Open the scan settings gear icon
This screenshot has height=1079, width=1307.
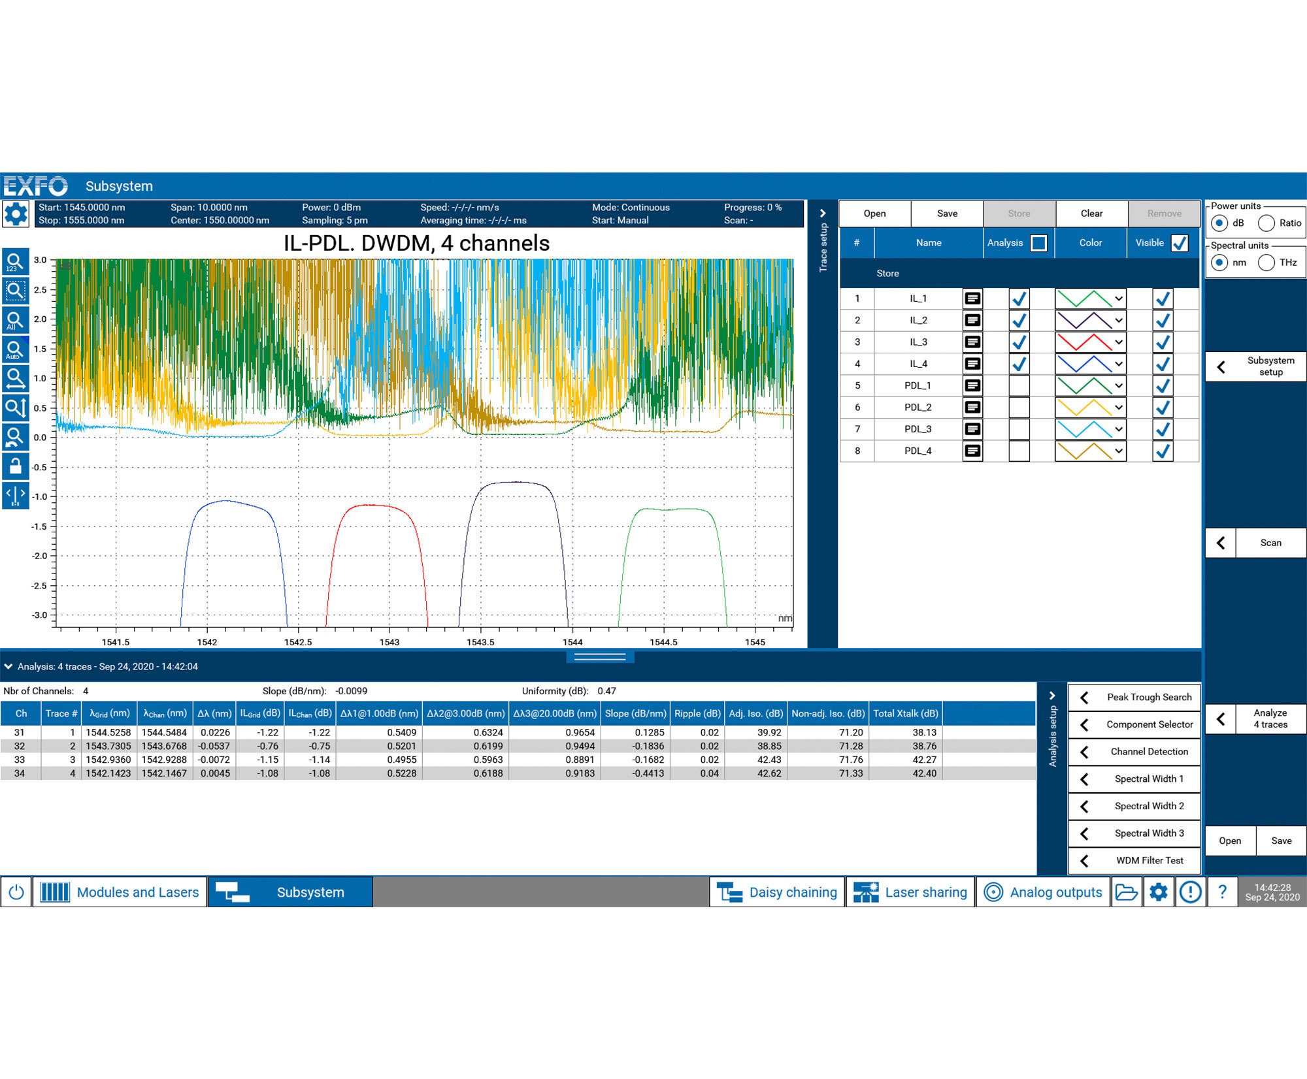click(16, 214)
